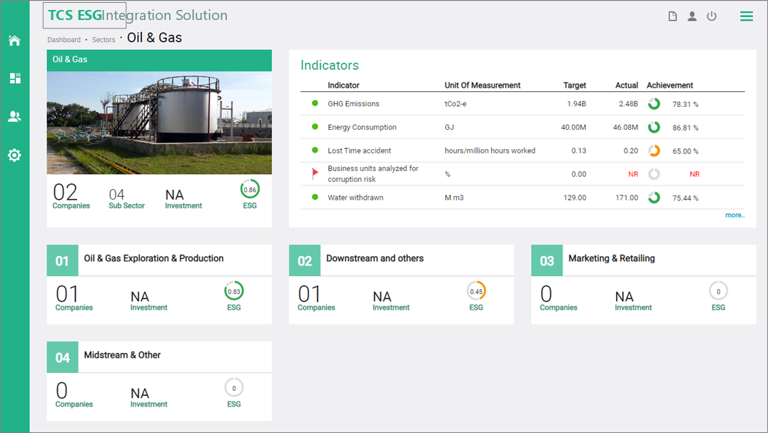This screenshot has width=768, height=433.
Task: Go to Dashboard breadcrumb
Action: point(64,40)
